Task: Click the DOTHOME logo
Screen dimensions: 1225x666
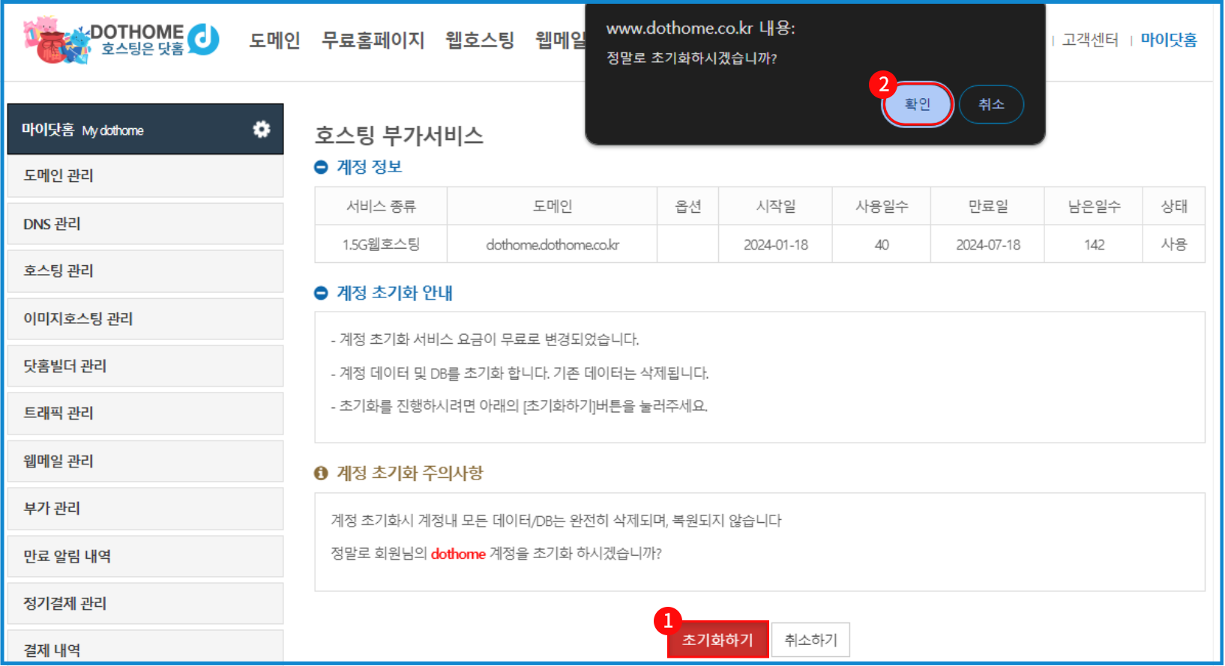Action: 121,40
